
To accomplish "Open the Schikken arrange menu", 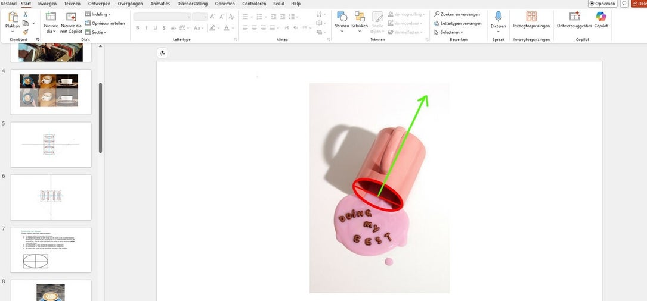I will coord(360,22).
